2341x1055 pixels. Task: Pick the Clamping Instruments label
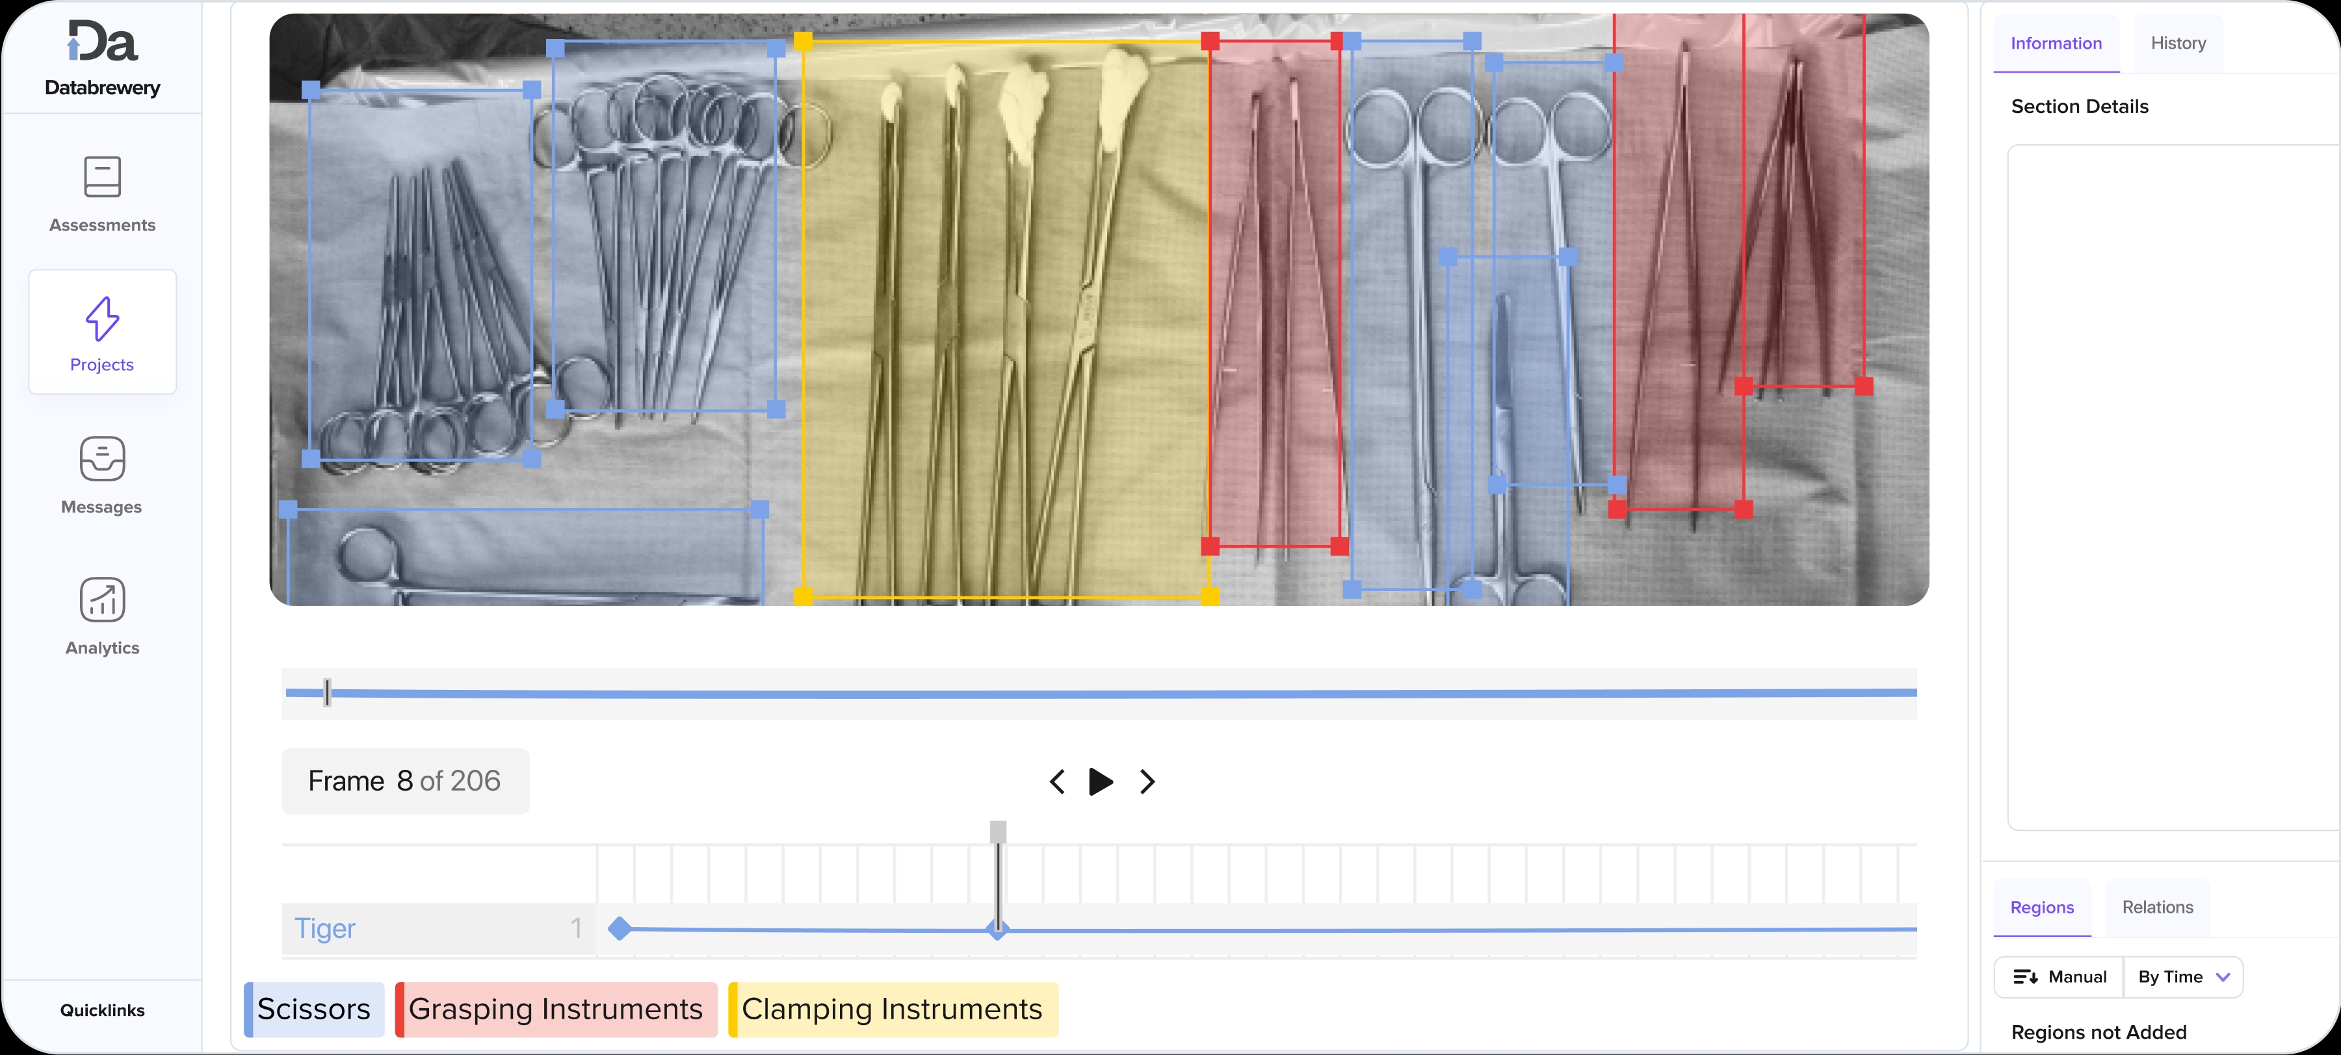pyautogui.click(x=893, y=1009)
